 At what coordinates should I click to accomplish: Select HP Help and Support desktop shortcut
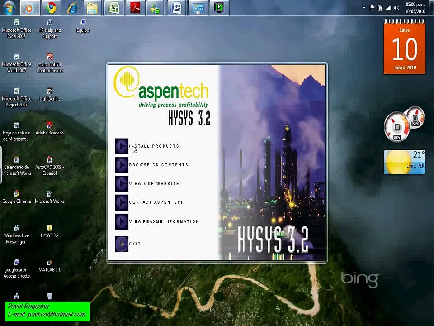point(50,29)
